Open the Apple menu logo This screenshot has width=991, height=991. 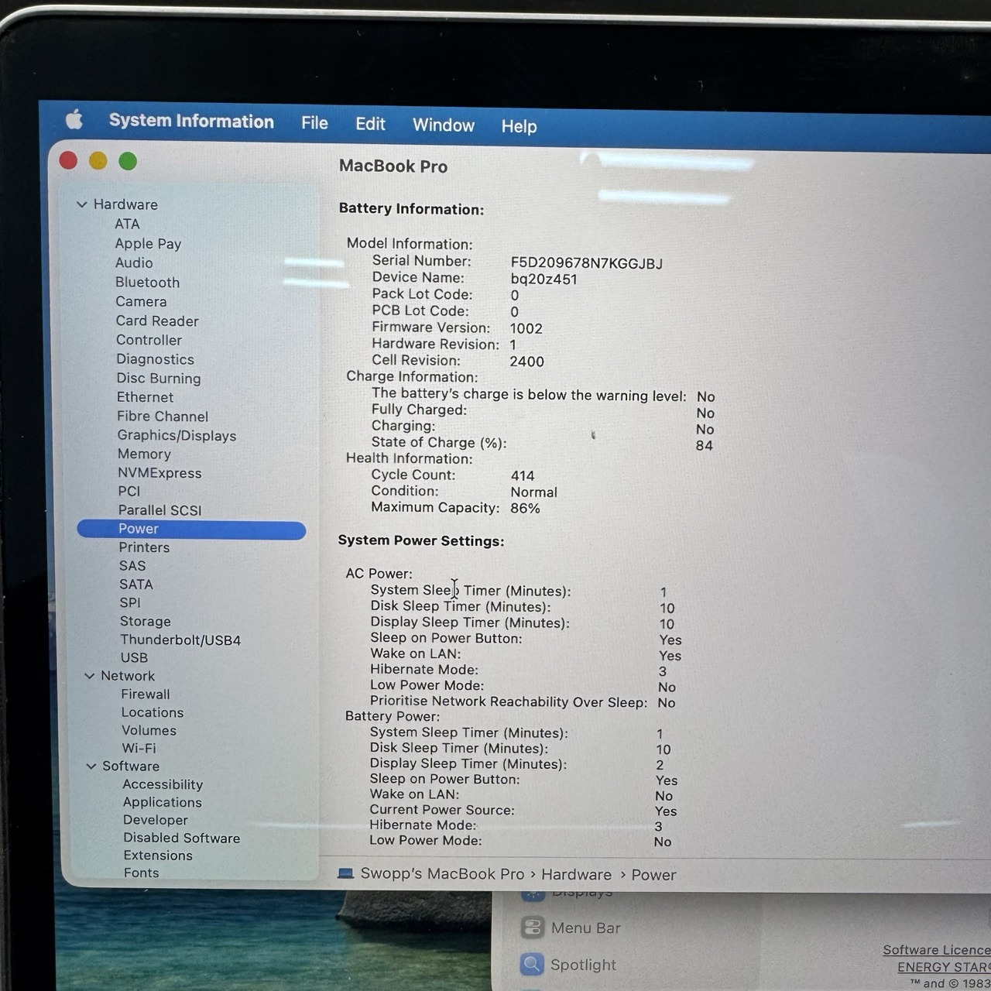[74, 119]
